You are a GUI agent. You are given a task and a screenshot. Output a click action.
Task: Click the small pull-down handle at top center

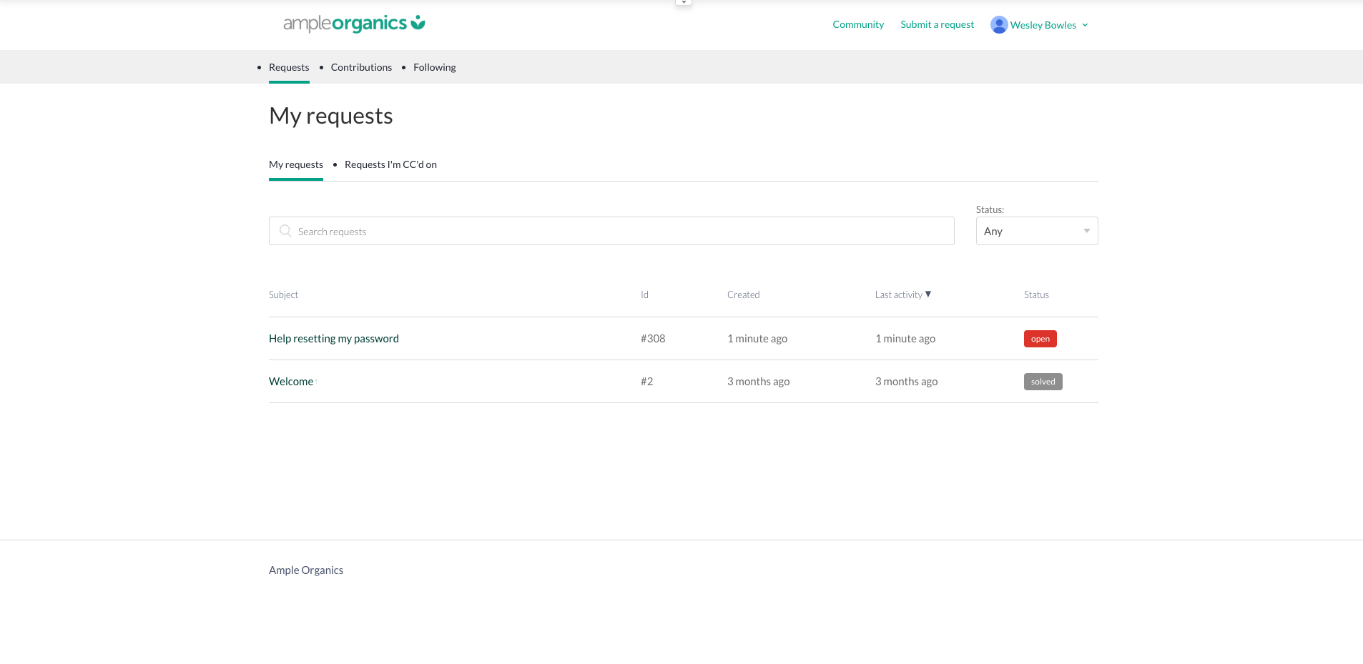point(684,3)
